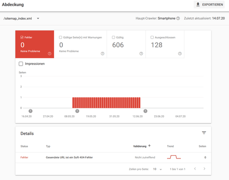Screen dimensions: 229x180
Task: Click the red Fehler status label
Action: 24,157
